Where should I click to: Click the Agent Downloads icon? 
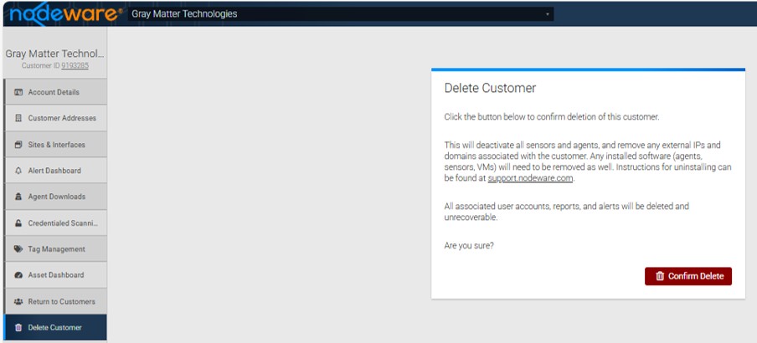click(18, 197)
